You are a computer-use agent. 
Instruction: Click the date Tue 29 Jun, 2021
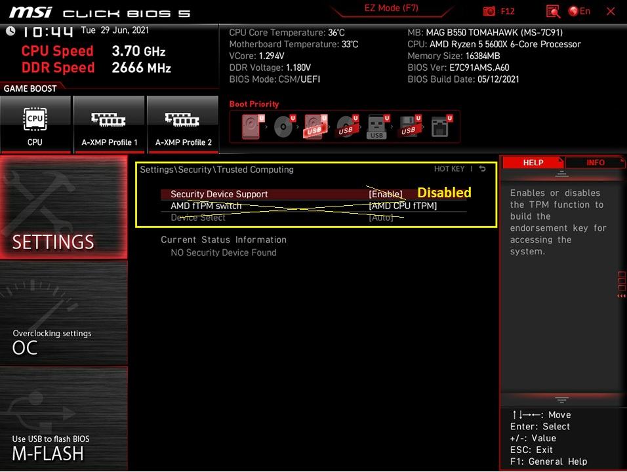tap(115, 30)
